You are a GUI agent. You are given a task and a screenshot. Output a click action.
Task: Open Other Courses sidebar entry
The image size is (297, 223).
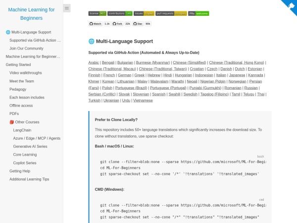click(x=24, y=122)
